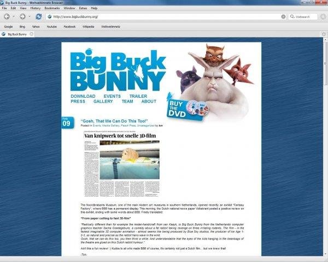Open the Wikipedia bookmark

(x=88, y=27)
